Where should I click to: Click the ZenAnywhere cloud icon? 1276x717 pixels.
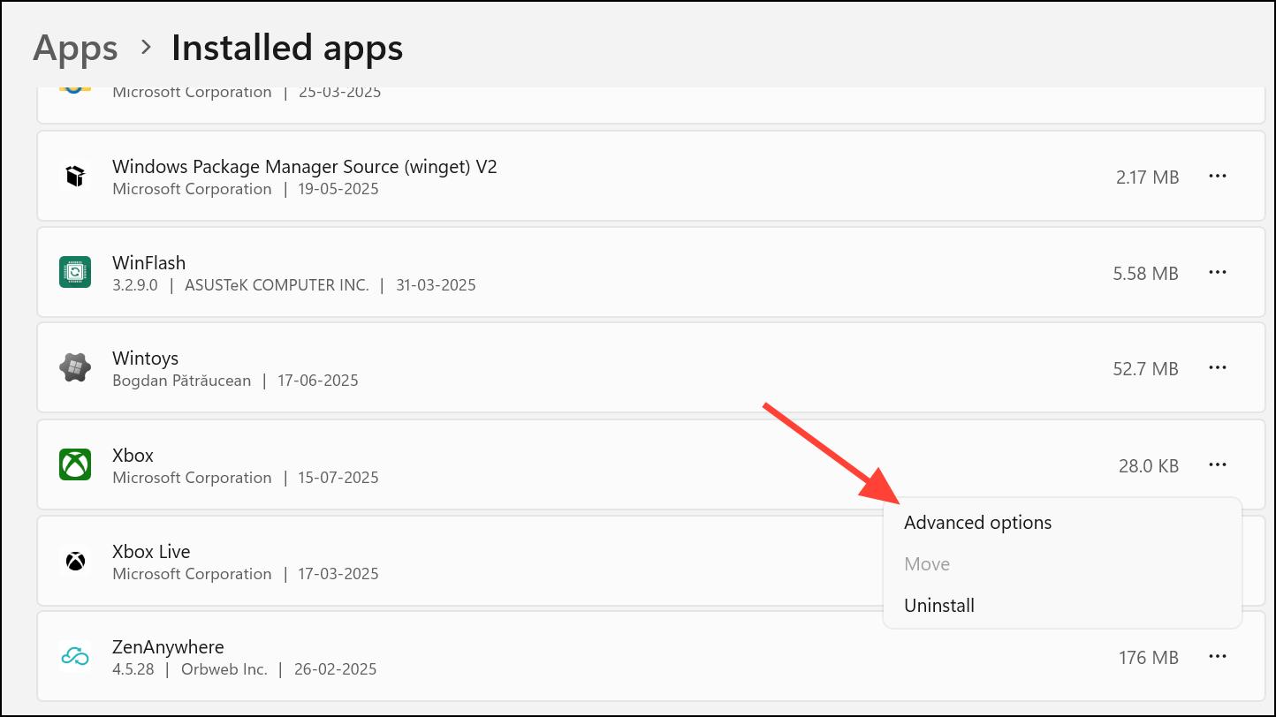click(75, 657)
